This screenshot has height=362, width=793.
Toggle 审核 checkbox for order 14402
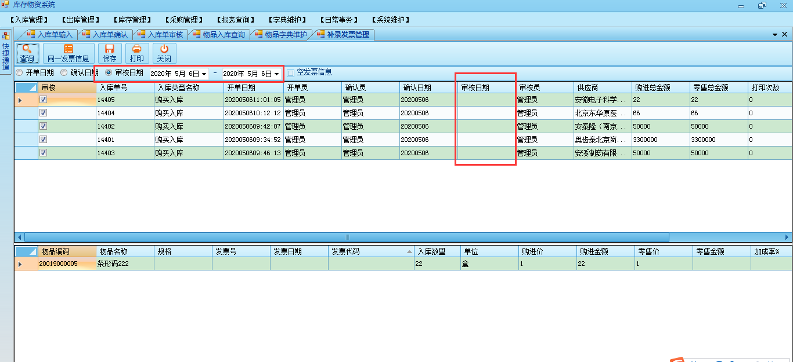tap(43, 126)
